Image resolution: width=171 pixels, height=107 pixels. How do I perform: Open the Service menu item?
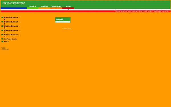pyautogui.click(x=32, y=6)
